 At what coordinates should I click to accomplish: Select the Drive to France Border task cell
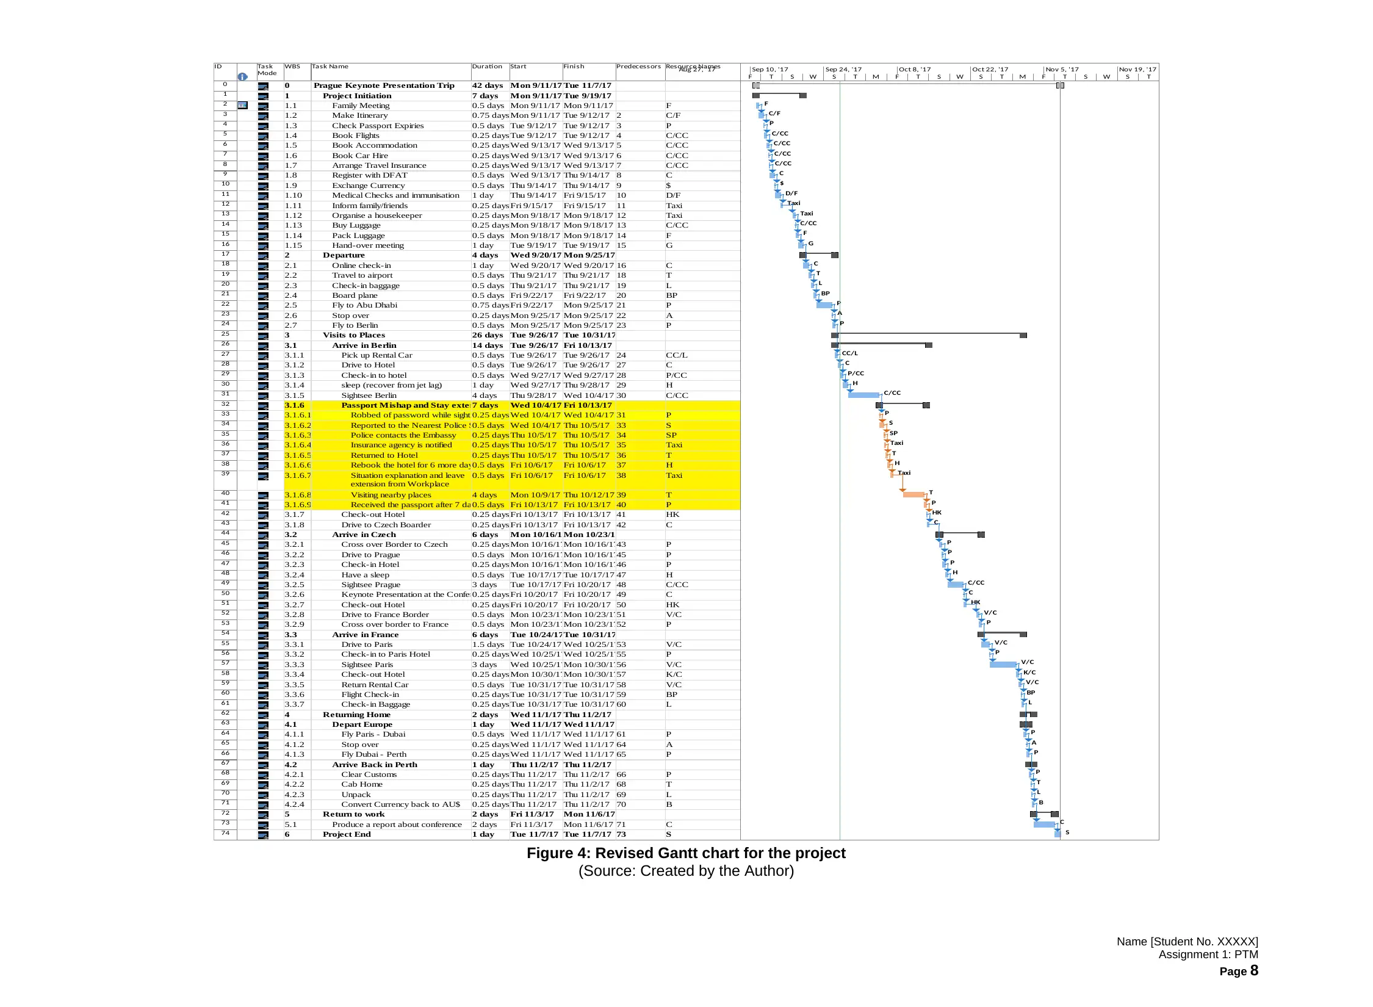385,615
